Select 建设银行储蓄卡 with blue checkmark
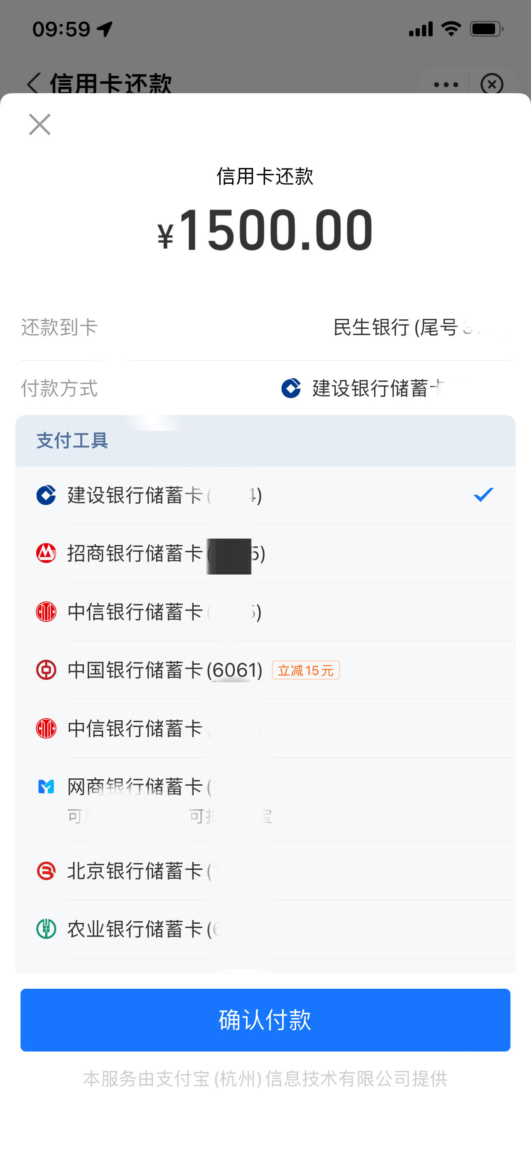This screenshot has height=1149, width=531. click(265, 495)
